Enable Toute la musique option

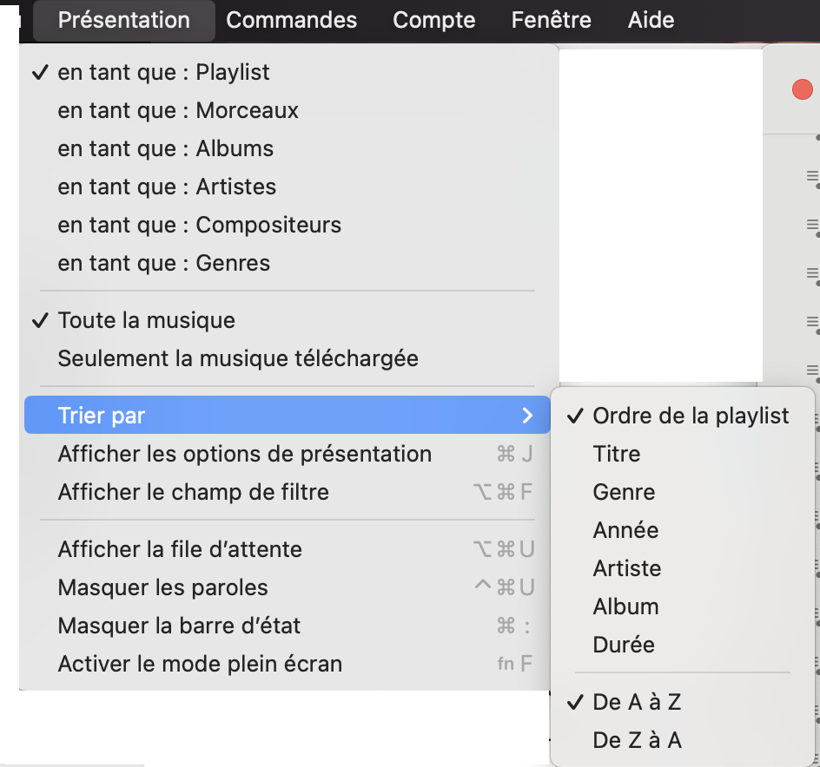point(146,320)
